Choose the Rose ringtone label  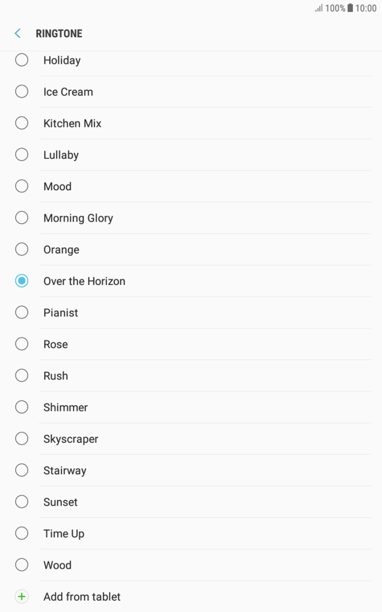(56, 344)
